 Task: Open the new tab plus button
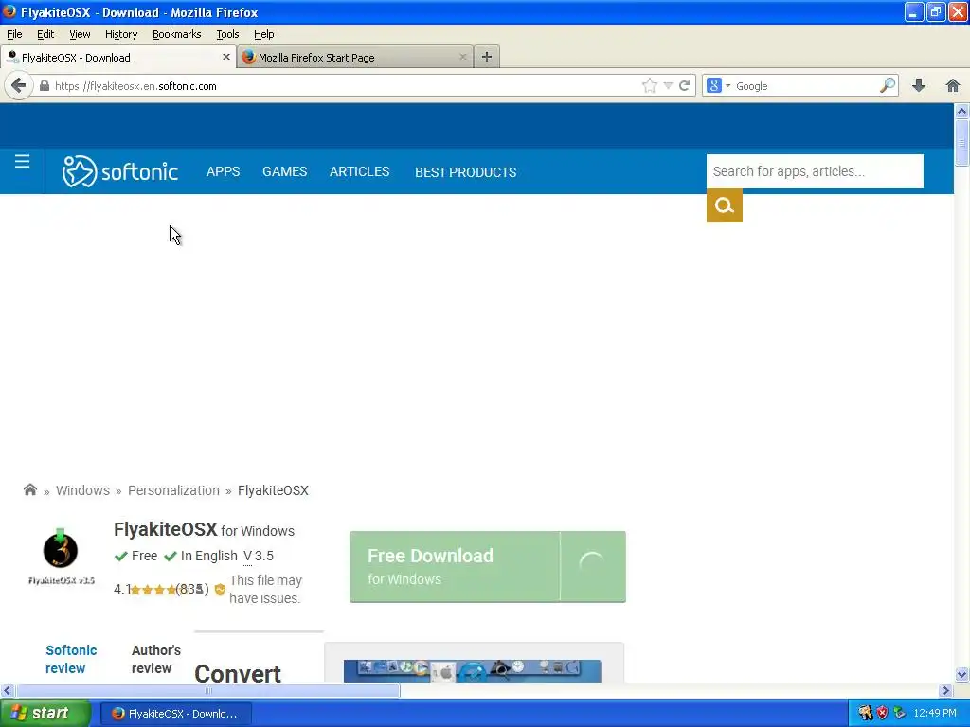click(x=487, y=57)
